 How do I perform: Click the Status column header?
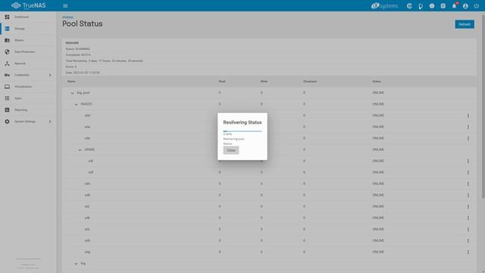point(377,81)
